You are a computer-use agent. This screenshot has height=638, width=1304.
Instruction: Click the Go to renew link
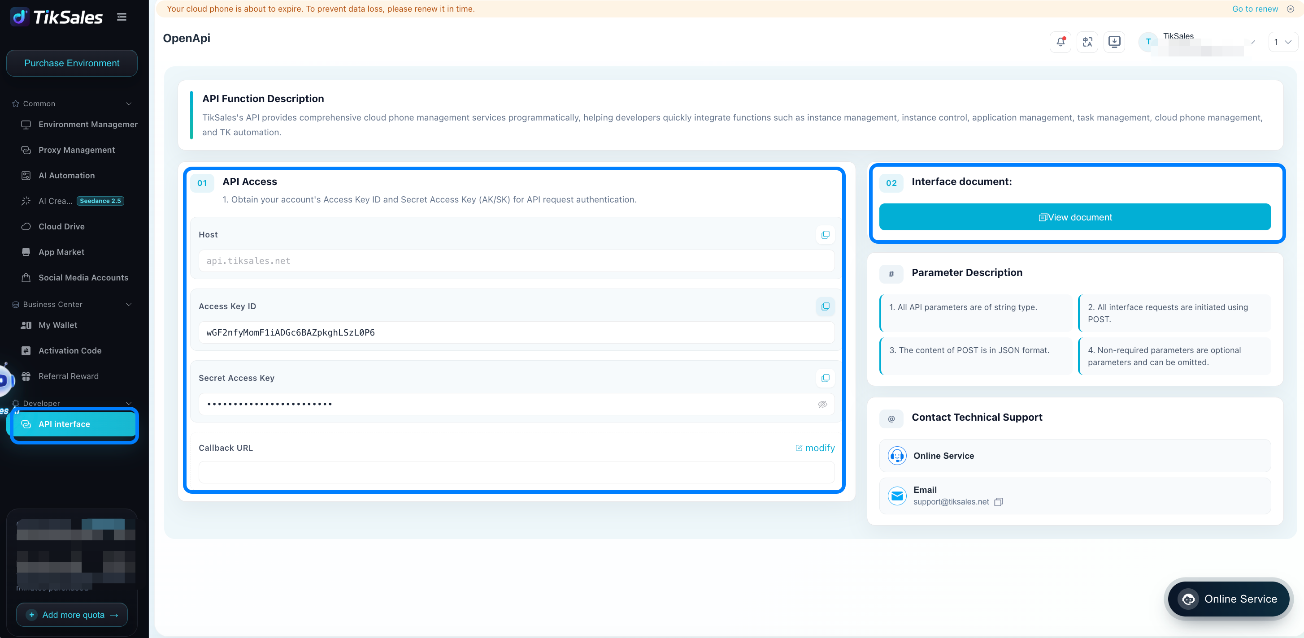1255,9
